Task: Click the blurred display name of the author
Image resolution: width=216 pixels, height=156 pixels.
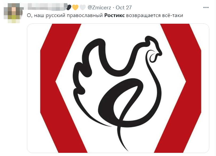Action: pos(46,7)
